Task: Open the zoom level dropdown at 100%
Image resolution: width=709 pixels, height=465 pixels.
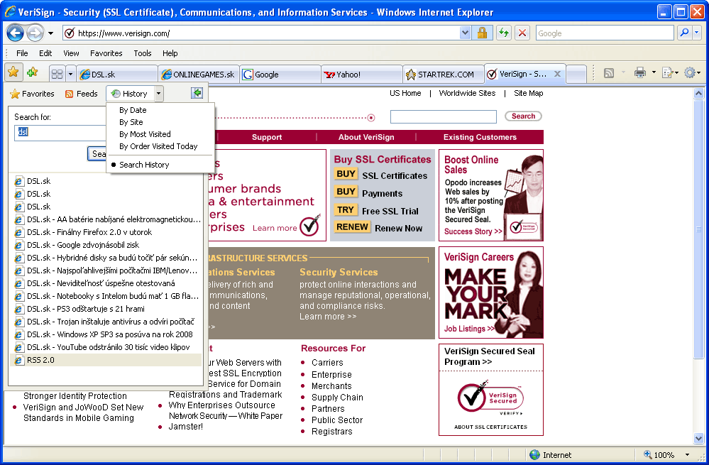Action: coord(687,455)
